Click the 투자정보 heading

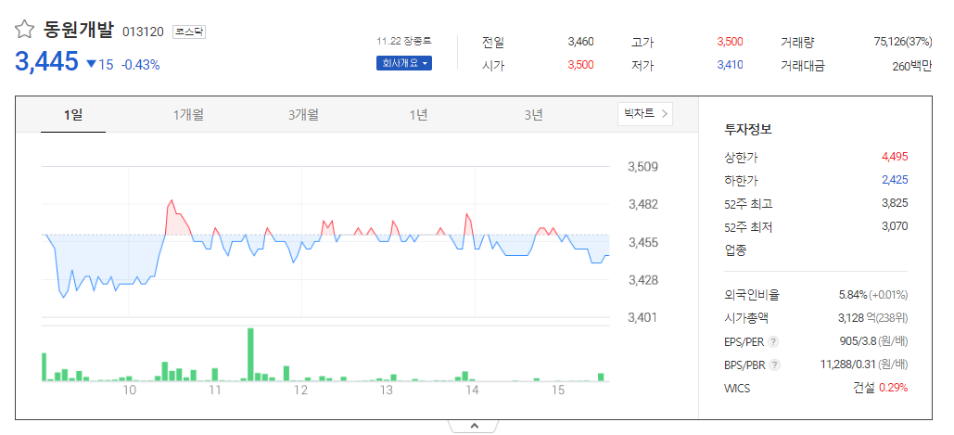(748, 129)
